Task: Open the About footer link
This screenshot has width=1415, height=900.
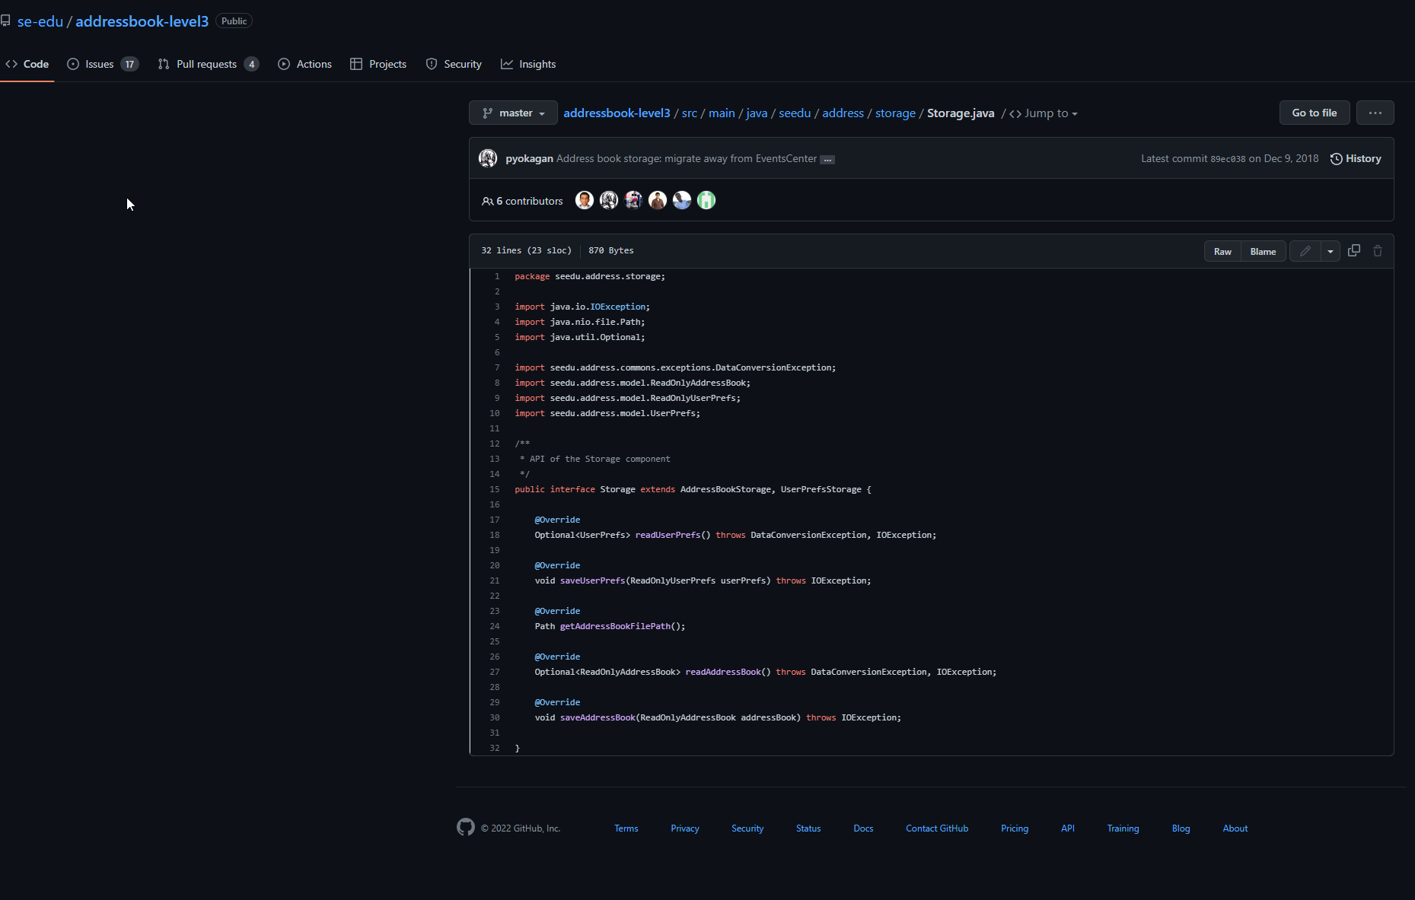Action: click(x=1235, y=828)
